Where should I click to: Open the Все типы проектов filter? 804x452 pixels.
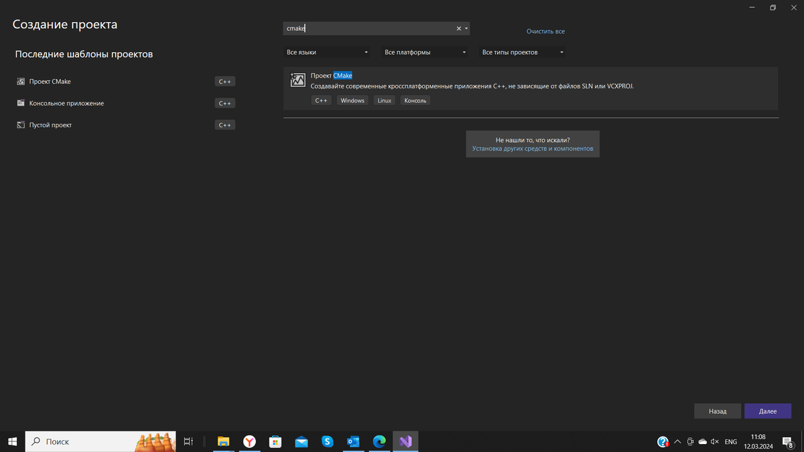522,52
